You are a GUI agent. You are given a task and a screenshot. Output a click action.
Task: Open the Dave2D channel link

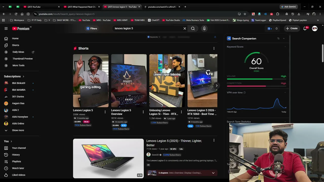pos(155,155)
